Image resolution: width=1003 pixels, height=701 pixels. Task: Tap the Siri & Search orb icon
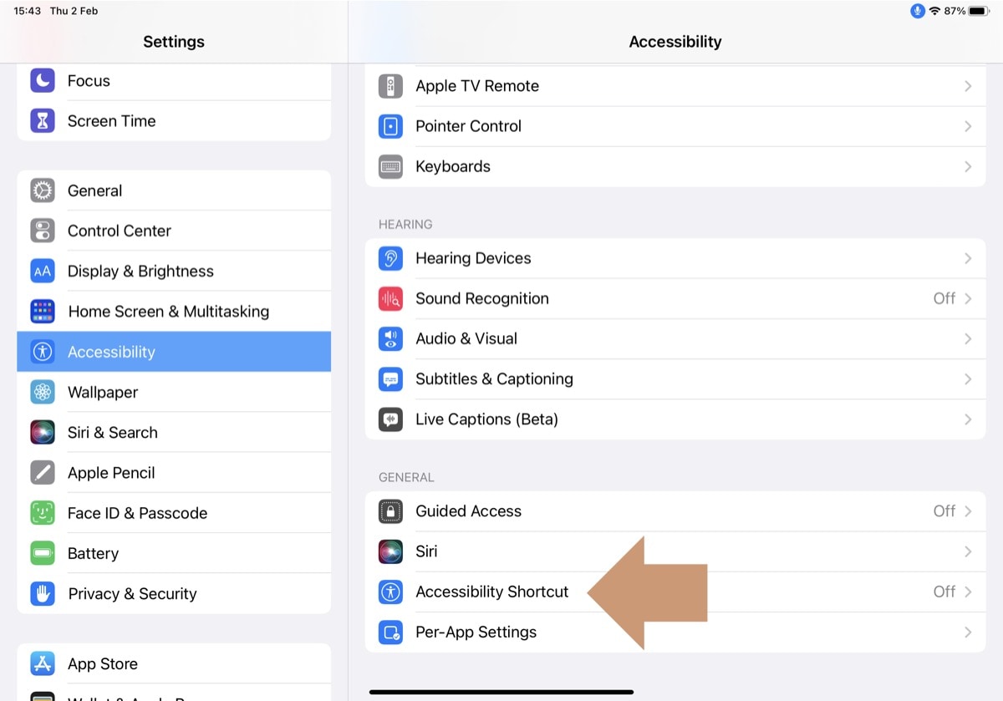(x=43, y=432)
